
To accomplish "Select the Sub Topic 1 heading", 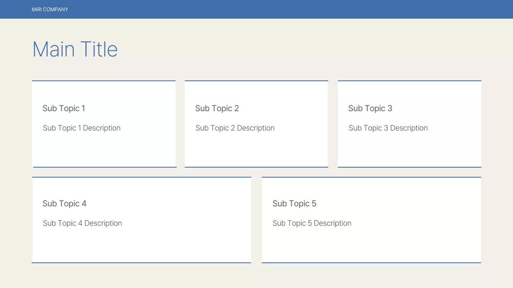I will click(64, 108).
